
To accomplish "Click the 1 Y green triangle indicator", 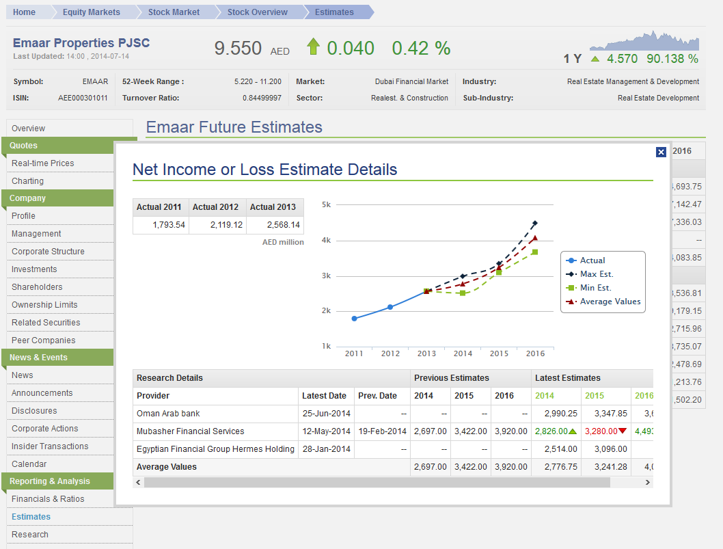I will point(595,59).
